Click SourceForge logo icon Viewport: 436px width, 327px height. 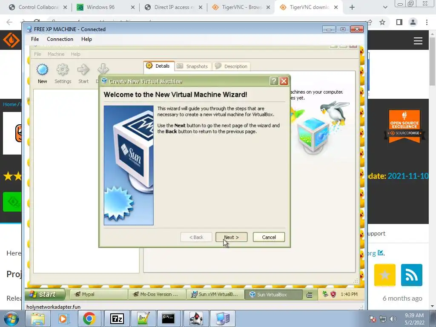tap(11, 40)
